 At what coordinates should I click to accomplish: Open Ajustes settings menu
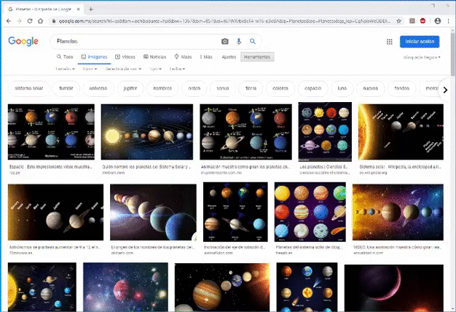coord(229,57)
